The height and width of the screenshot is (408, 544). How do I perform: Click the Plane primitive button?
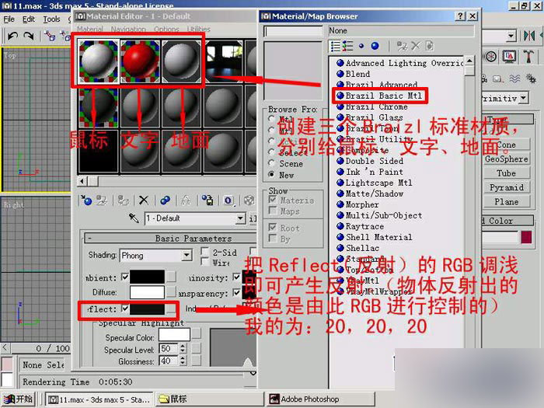[506, 201]
